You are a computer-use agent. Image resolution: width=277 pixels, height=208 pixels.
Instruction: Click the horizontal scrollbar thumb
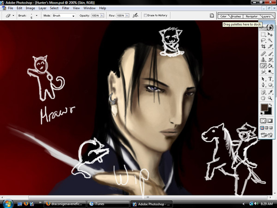pyautogui.click(x=148, y=197)
